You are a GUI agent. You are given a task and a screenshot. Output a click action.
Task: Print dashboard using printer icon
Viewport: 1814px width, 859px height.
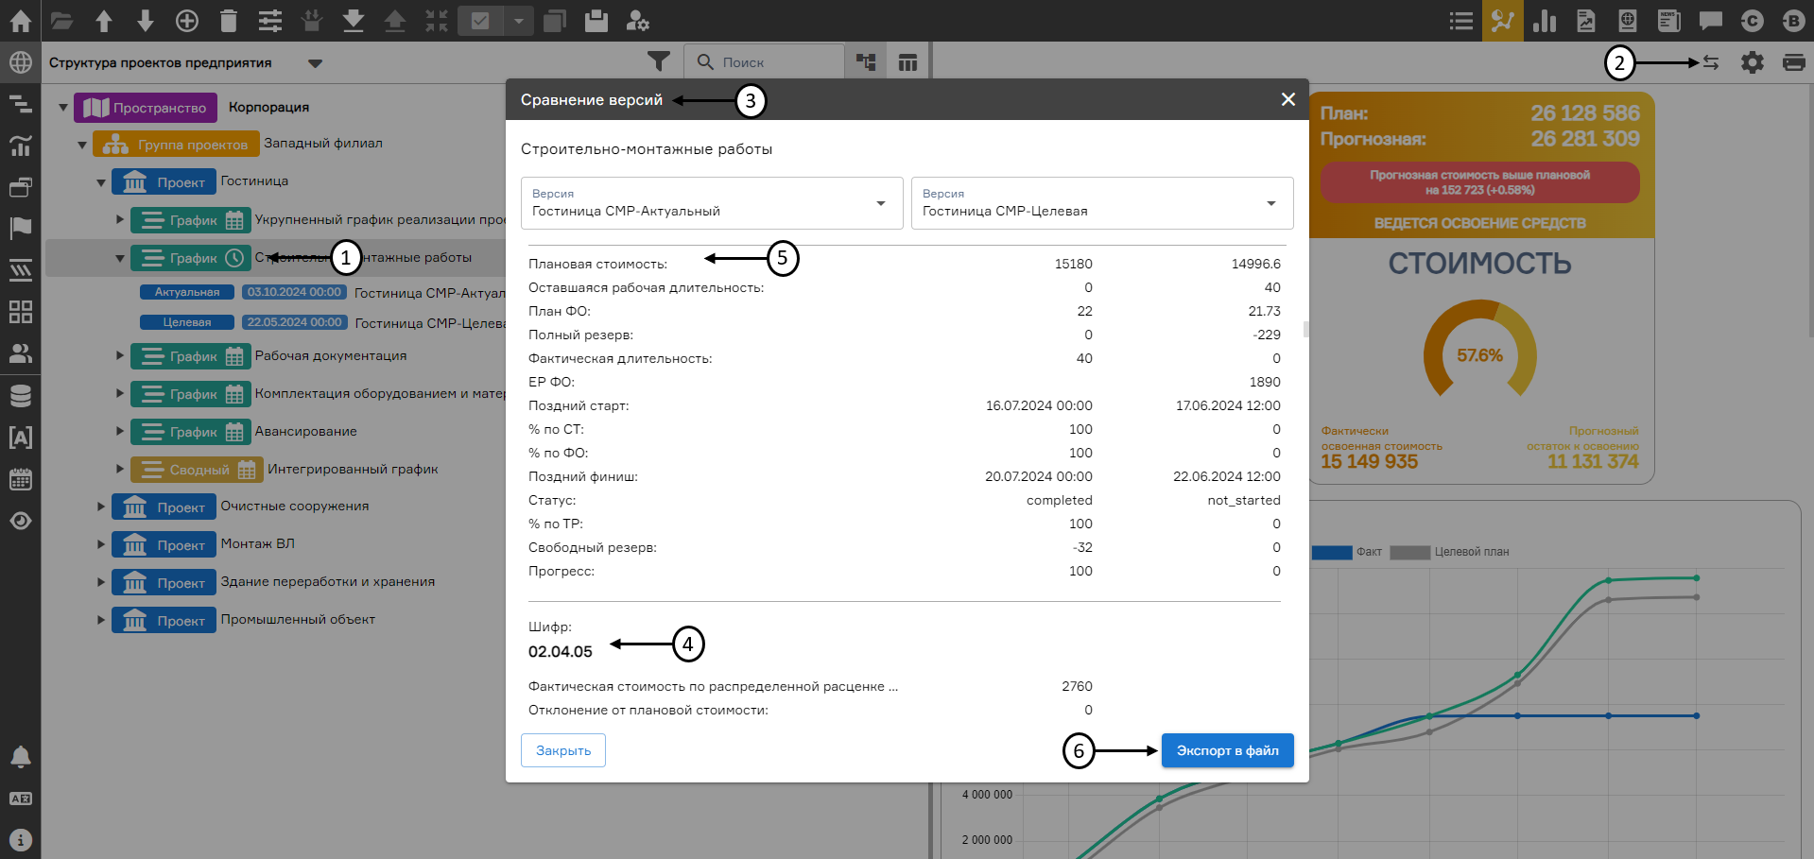point(1793,62)
